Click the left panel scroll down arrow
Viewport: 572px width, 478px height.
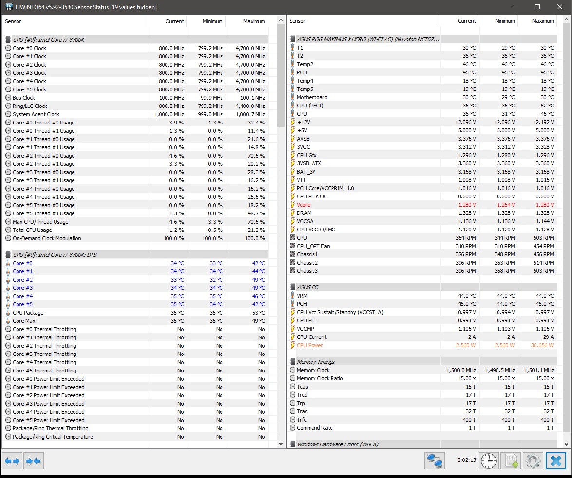pyautogui.click(x=281, y=444)
